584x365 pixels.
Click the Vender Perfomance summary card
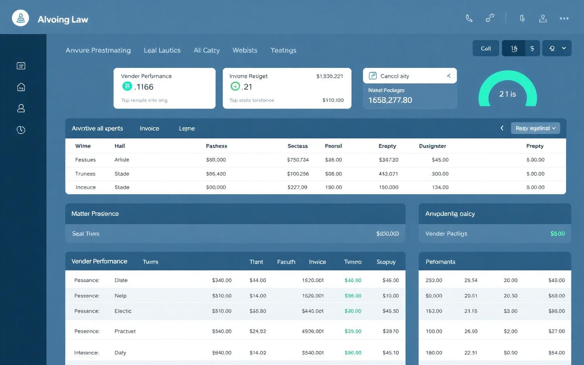[164, 88]
